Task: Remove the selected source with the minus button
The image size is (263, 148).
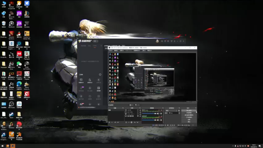Action: (129, 122)
